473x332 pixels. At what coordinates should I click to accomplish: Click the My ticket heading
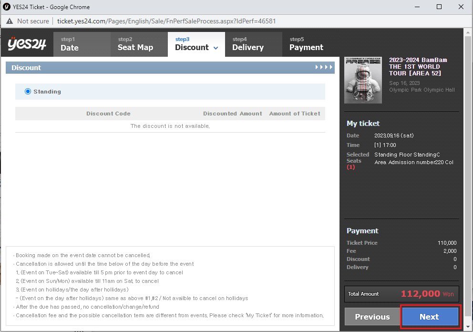[x=363, y=123]
